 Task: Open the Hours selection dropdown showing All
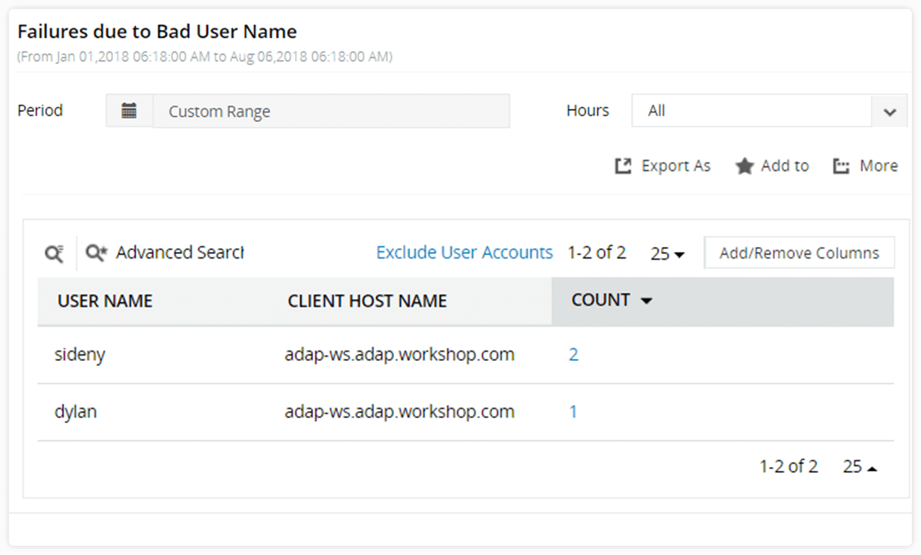pos(750,111)
